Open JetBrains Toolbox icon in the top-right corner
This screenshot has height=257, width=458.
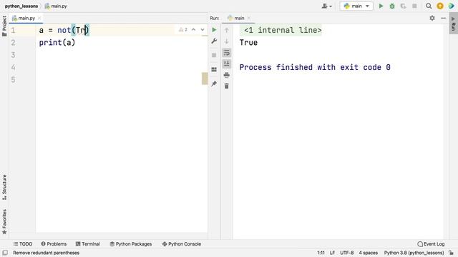click(x=451, y=6)
